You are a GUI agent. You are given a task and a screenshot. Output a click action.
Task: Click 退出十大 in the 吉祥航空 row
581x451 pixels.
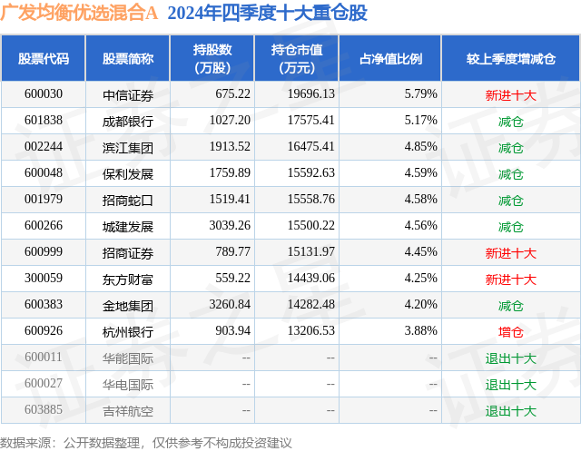(511, 411)
